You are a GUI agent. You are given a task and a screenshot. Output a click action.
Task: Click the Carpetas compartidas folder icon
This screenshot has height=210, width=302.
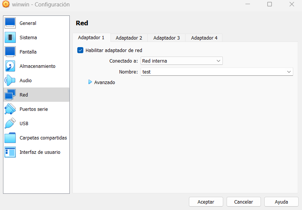(x=10, y=138)
